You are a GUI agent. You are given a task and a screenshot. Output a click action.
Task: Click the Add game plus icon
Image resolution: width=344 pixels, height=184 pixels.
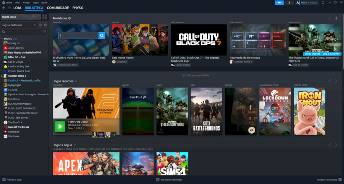(4, 180)
